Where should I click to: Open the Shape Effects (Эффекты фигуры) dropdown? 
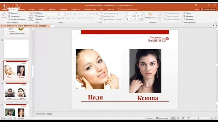pyautogui.click(x=172, y=19)
